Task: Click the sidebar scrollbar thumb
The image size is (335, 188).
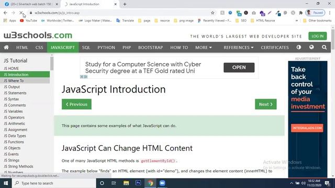Action: (x=52, y=63)
